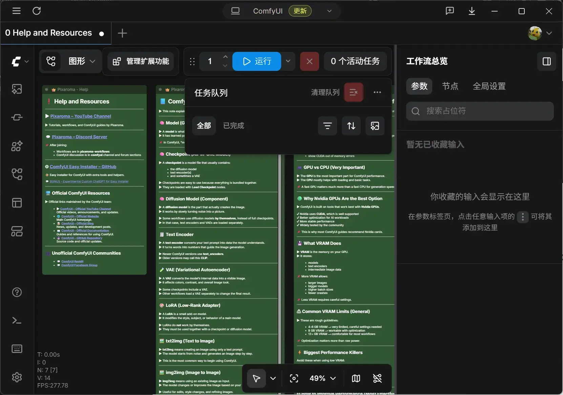Click the T: 0.00s readout

click(x=48, y=355)
